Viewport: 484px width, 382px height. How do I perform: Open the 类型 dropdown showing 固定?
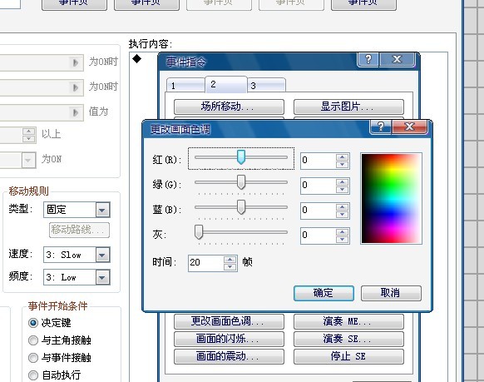coord(102,210)
